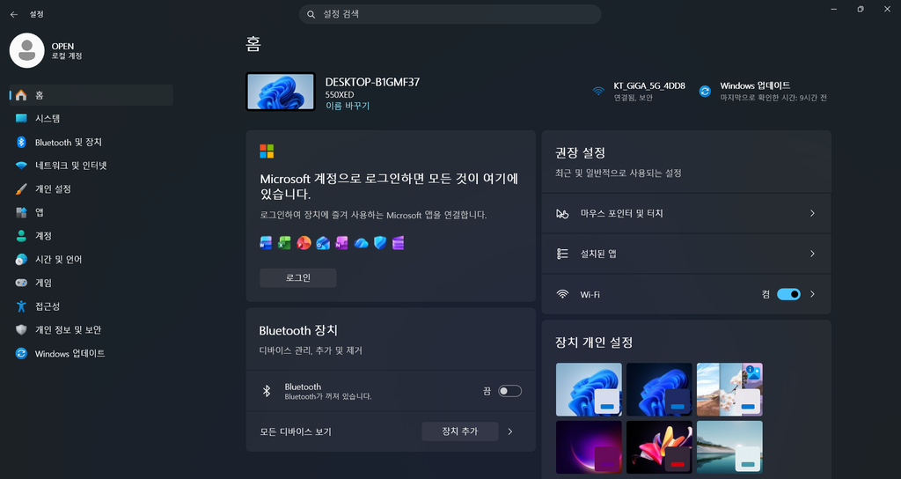Click the 개인 정보 및 보안 shield icon
Viewport: 901px width, 479px height.
point(21,330)
